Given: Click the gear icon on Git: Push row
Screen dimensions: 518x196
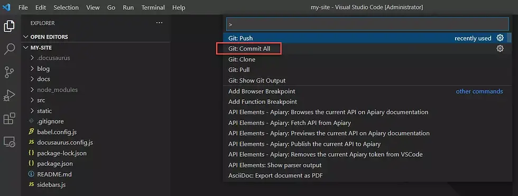Looking at the screenshot, I should (500, 38).
